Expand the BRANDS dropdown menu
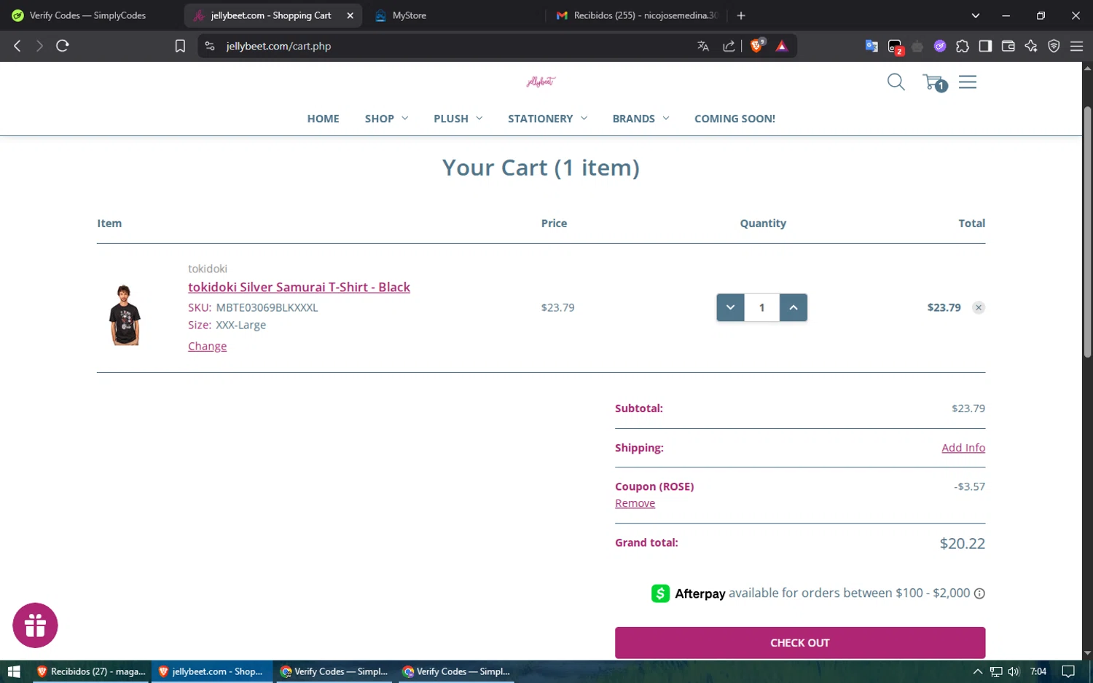 coord(640,119)
